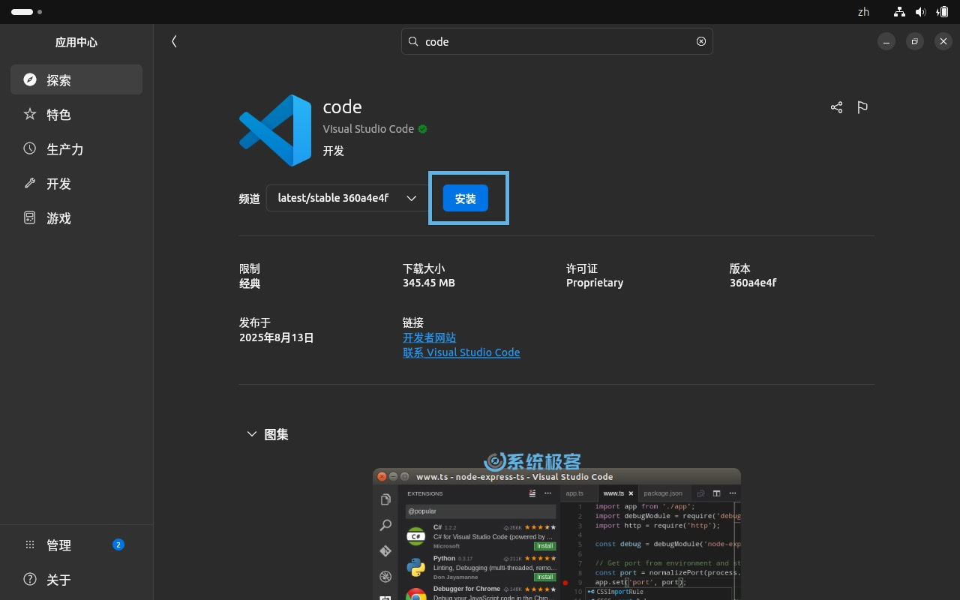Viewport: 960px width, 600px height.
Task: Click the gamepad icon beside 游戏
Action: (30, 217)
